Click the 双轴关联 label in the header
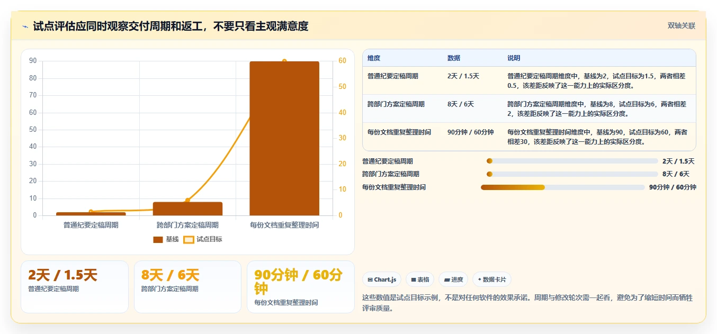 click(681, 26)
